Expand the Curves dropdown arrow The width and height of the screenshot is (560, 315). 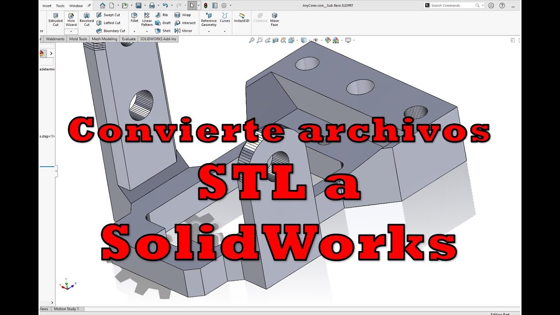point(225,31)
